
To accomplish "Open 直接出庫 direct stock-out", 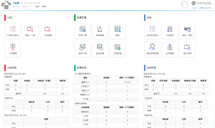I will tap(100, 49).
